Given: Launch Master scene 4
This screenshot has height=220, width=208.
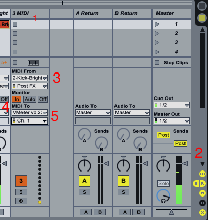Looking at the screenshot, I should [157, 52].
